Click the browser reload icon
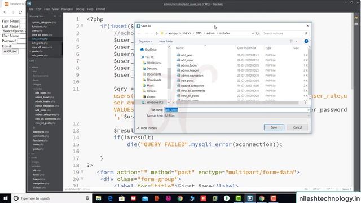The image size is (361, 203). coord(20,12)
